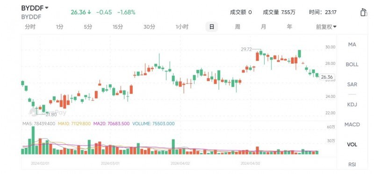Click the 2024/04/02 date on timeline
This screenshot has width=374, height=174.
point(180,164)
